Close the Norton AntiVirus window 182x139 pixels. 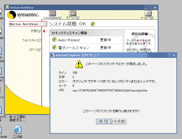155,8
